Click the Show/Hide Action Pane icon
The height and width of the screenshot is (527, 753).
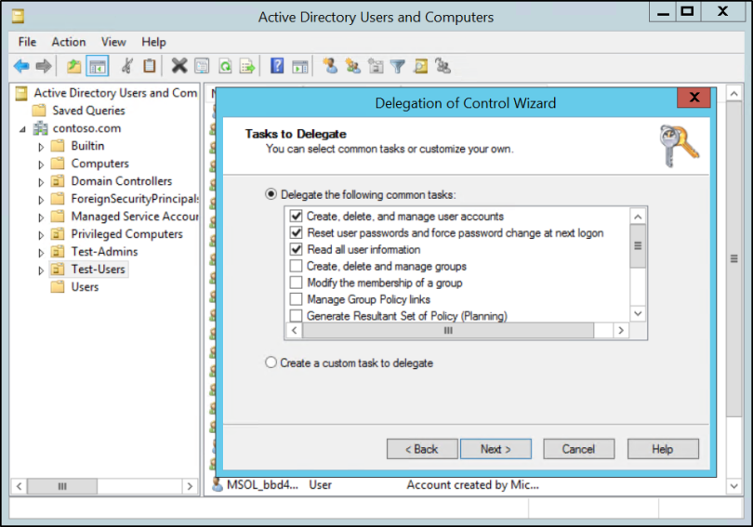point(299,66)
